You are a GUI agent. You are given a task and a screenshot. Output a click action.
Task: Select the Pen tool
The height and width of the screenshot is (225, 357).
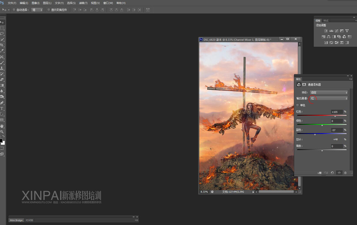[2, 103]
